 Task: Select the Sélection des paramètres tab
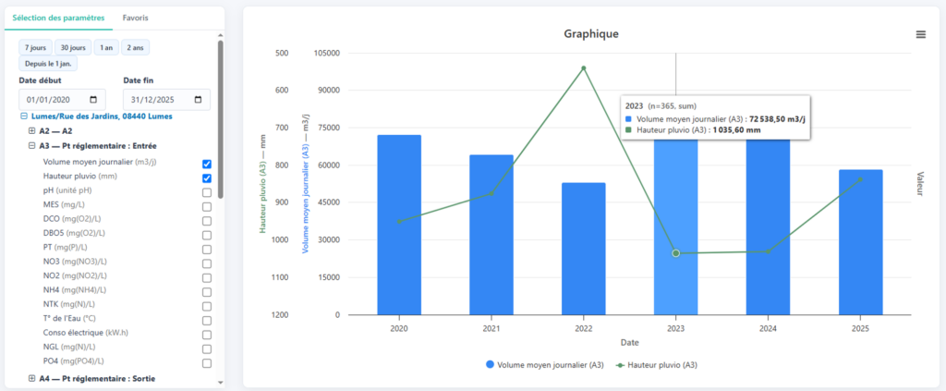(58, 18)
